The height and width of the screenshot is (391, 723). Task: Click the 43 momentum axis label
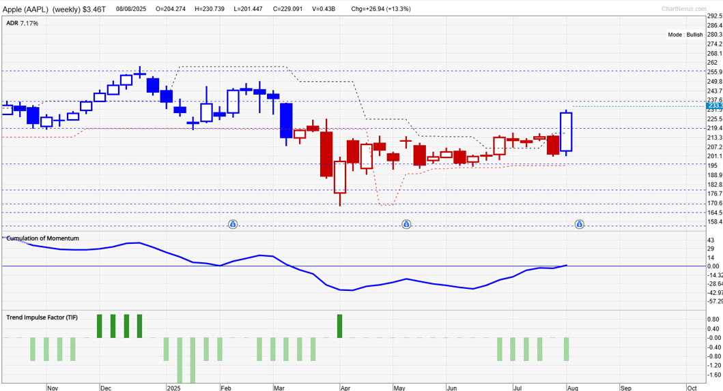[x=711, y=240]
